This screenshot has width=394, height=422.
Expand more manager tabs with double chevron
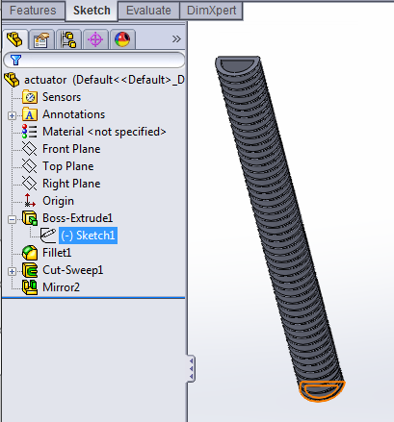click(176, 39)
